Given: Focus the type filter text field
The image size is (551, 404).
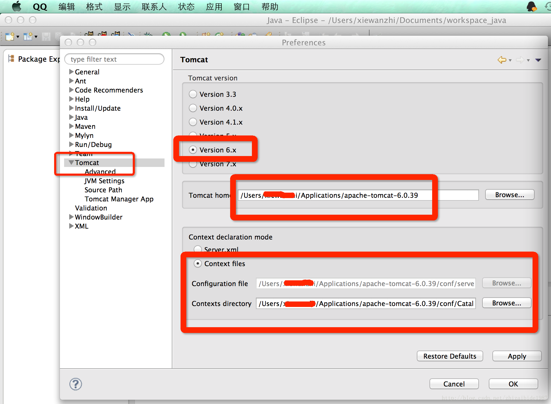Looking at the screenshot, I should [114, 59].
